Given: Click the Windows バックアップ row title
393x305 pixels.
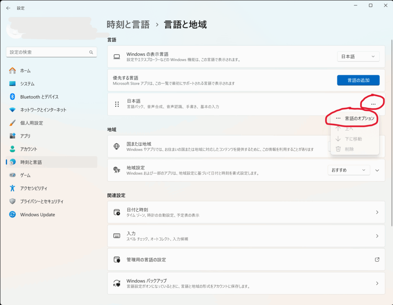Looking at the screenshot, I should click(147, 281).
